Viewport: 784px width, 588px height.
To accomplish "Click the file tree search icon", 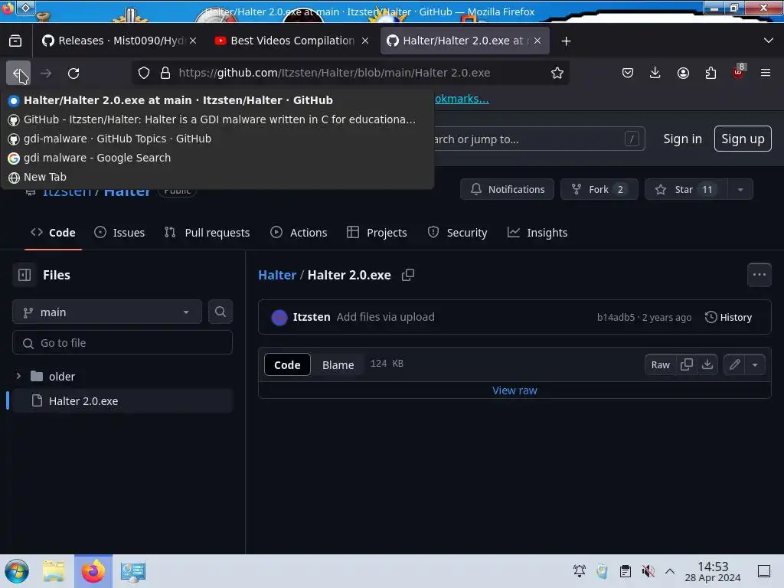I will [220, 312].
